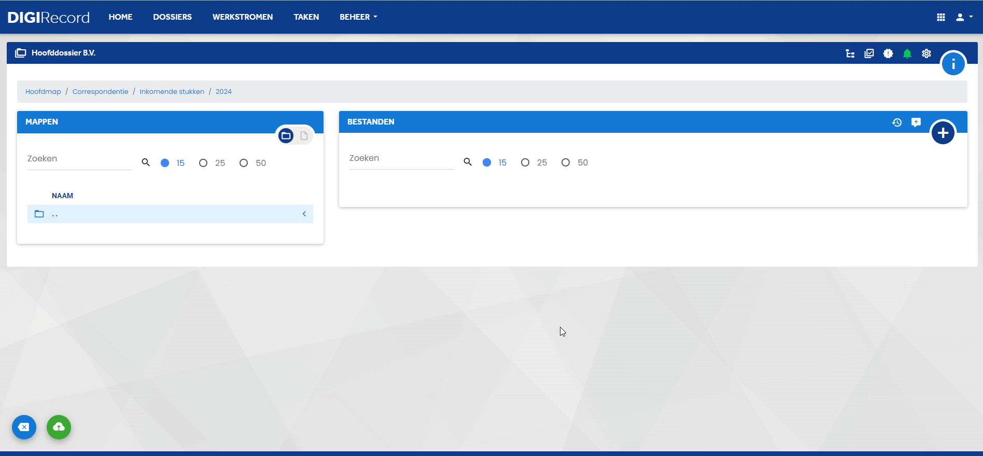This screenshot has height=456, width=983.
Task: Click the checklist tasks icon in dossier header
Action: pos(869,53)
